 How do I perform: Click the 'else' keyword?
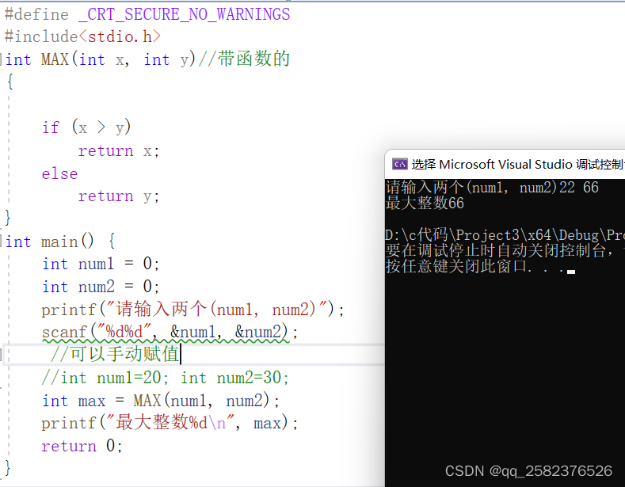click(x=59, y=173)
